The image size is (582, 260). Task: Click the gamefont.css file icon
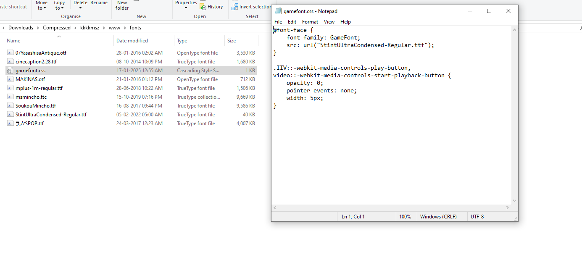click(11, 71)
